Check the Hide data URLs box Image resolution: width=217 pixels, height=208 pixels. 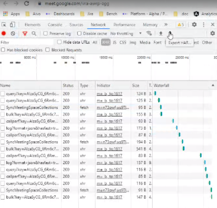(x=59, y=42)
